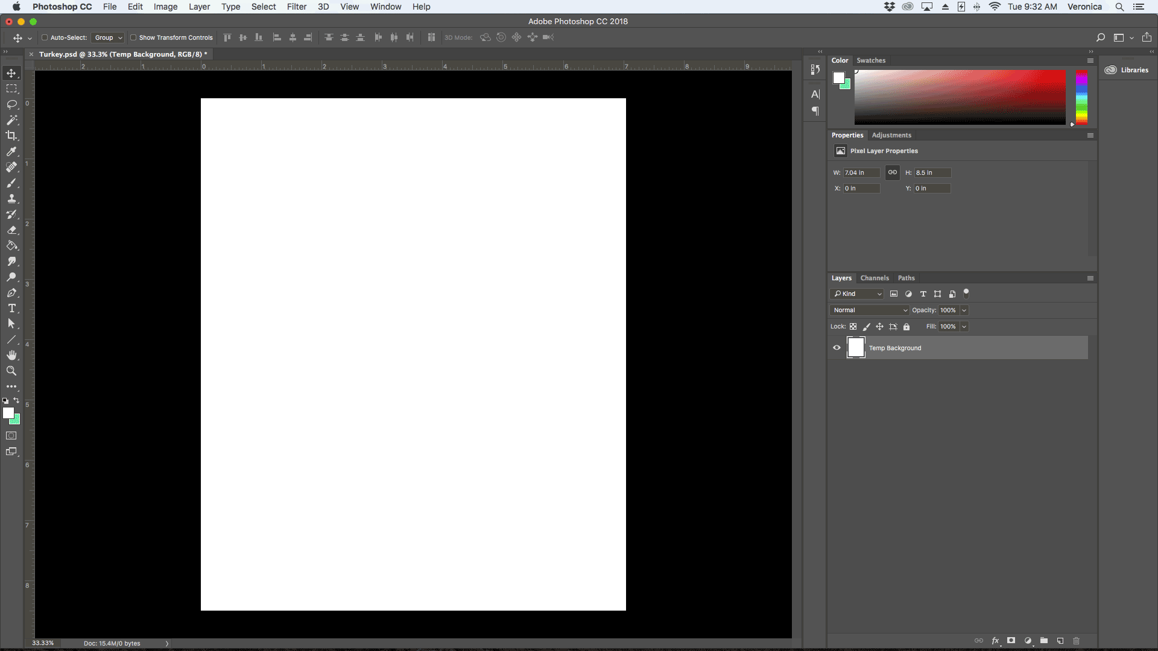This screenshot has width=1158, height=651.
Task: Enable Show Transform Controls checkbox
Action: pos(130,37)
